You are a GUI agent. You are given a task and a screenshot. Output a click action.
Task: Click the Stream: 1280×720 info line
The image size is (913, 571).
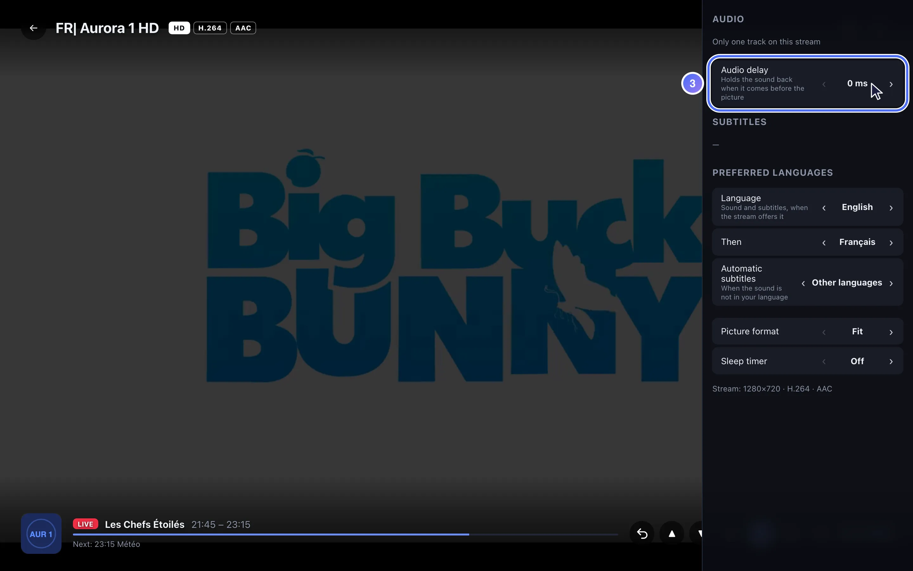[x=772, y=389]
